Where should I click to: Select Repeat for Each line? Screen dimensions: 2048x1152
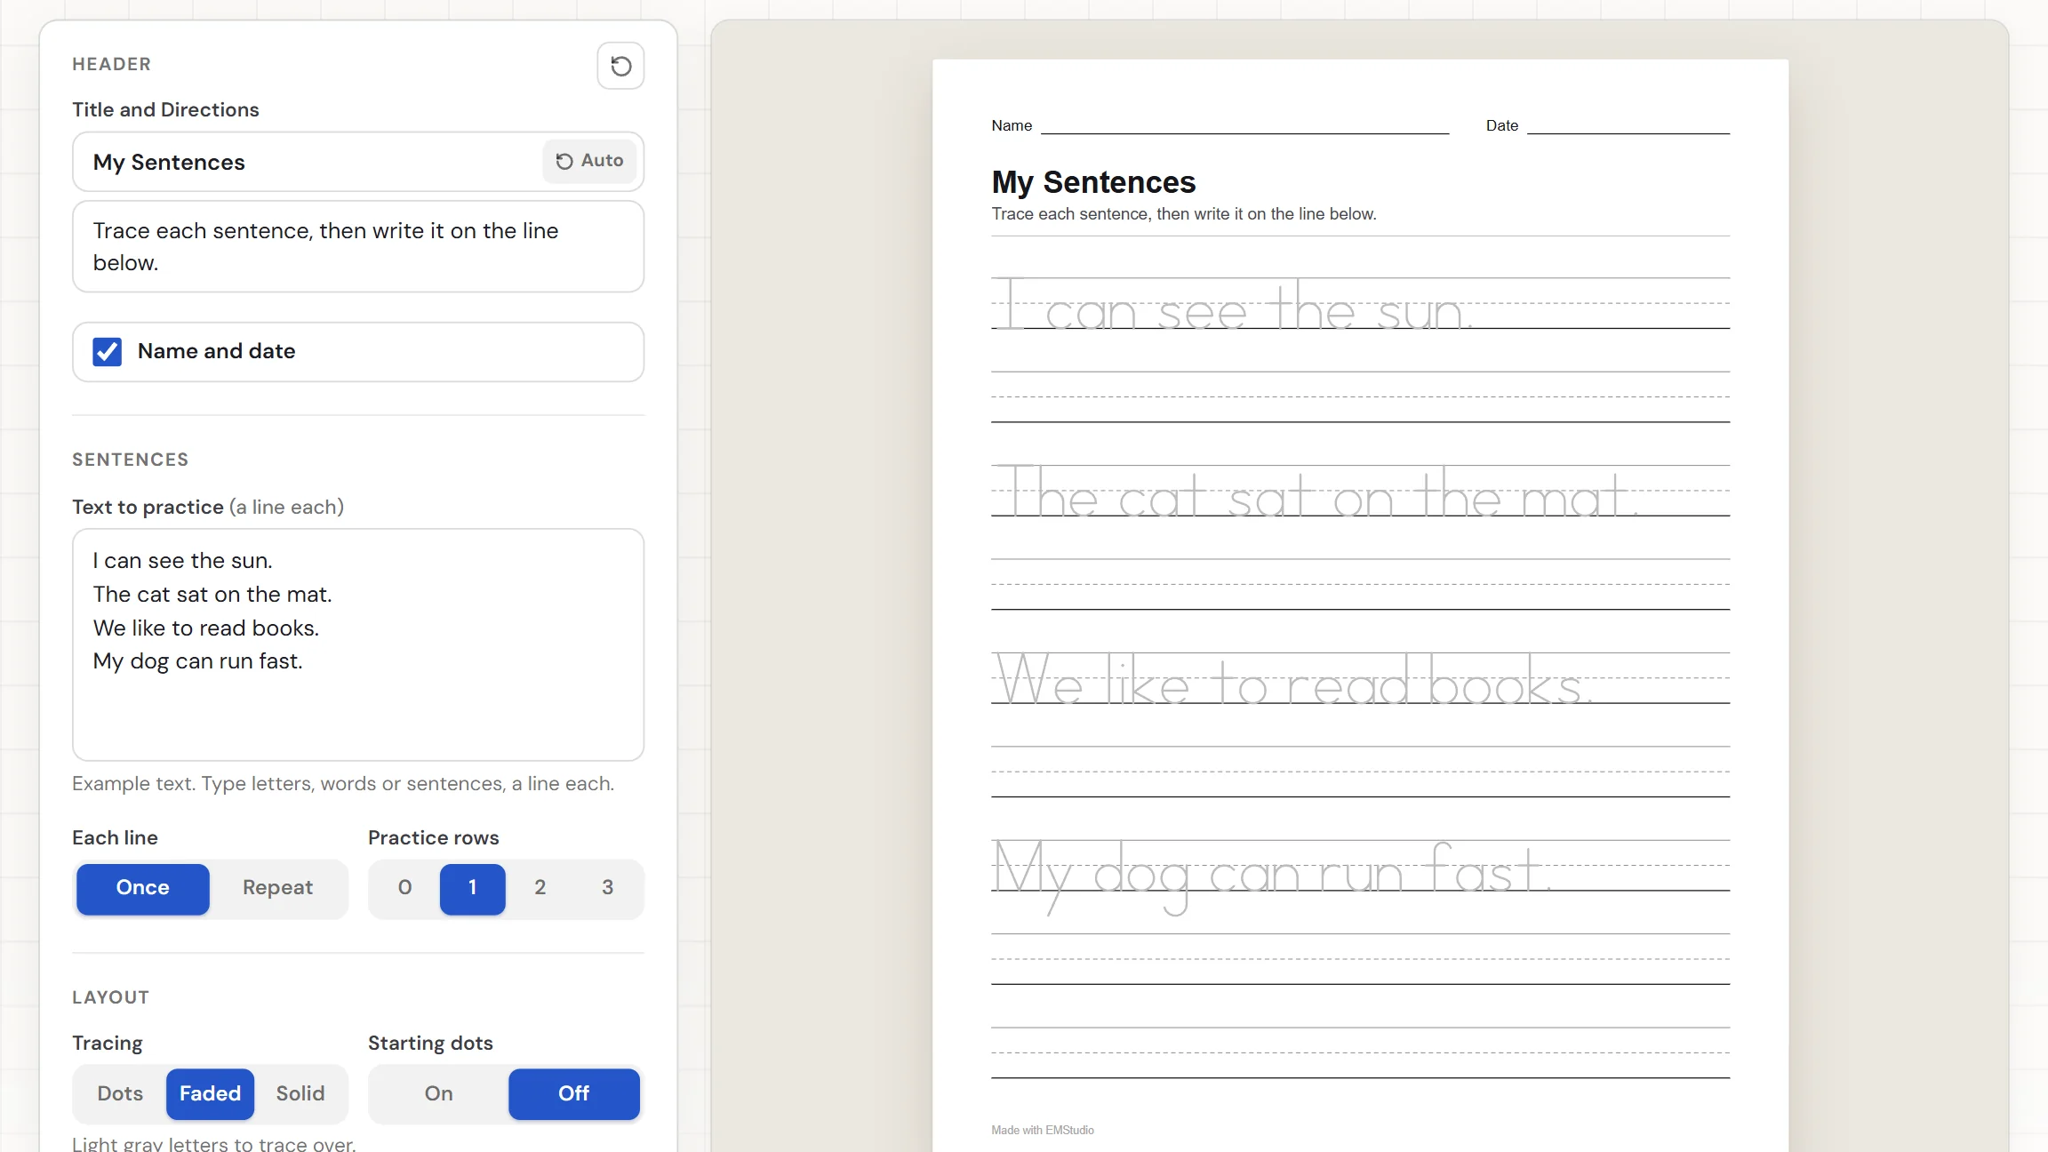[277, 888]
